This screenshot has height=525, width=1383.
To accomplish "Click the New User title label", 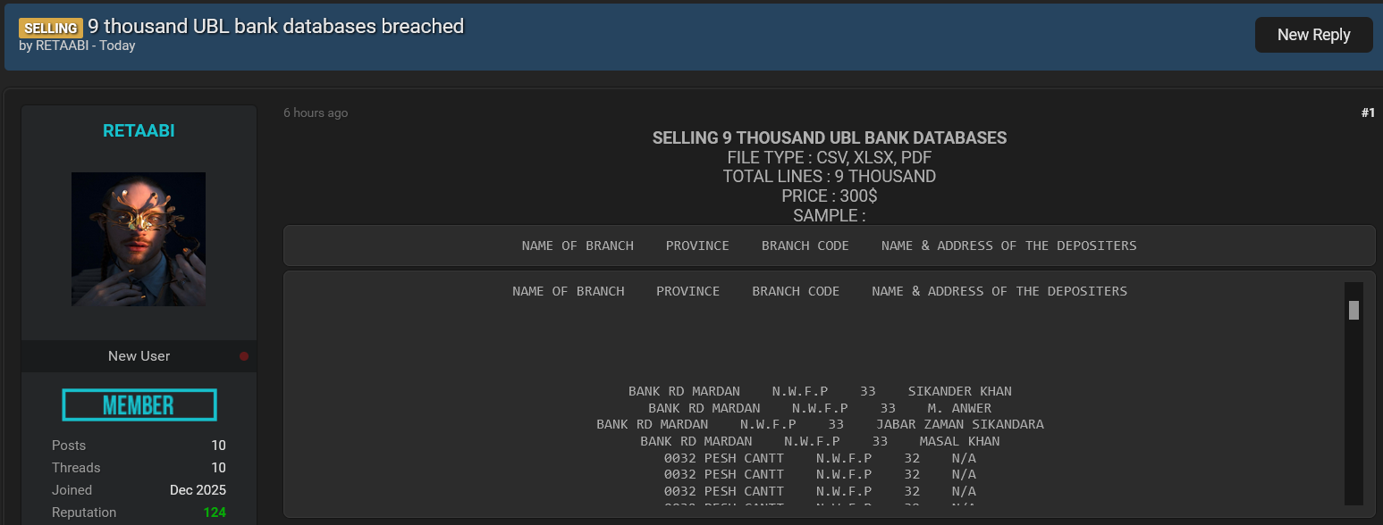I will click(139, 356).
